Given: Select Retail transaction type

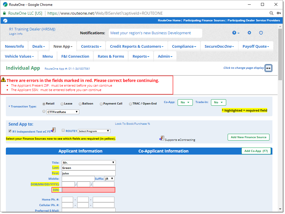Looking at the screenshot, I should (44, 104).
